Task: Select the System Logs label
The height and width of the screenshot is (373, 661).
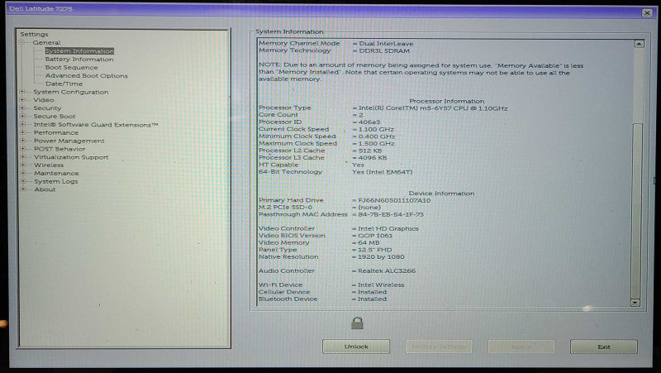Action: 56,181
